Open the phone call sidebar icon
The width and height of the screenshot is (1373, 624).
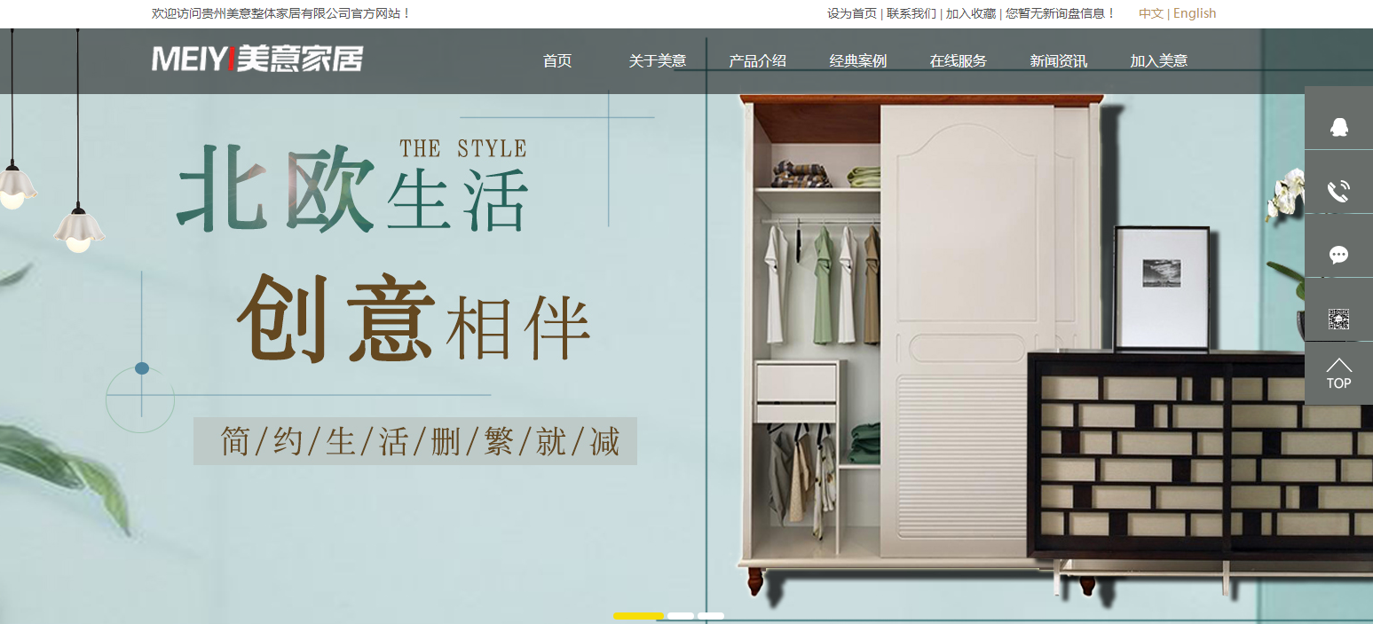[1338, 191]
